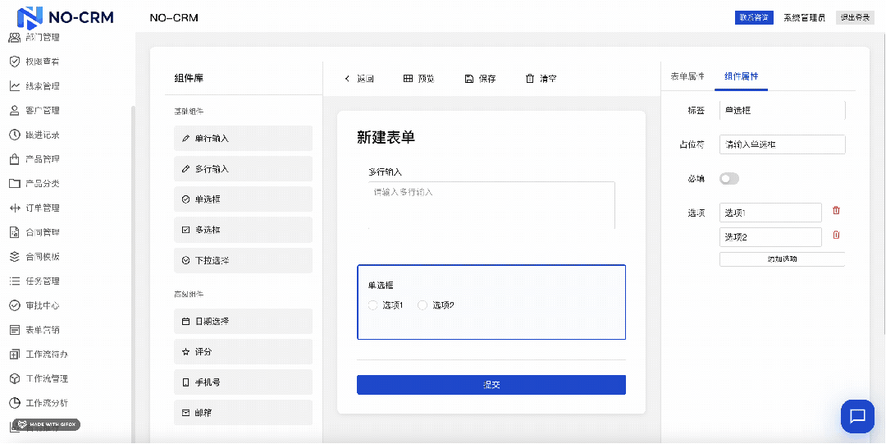Open 产品分类 folder icon item
The height and width of the screenshot is (444, 886).
point(34,183)
